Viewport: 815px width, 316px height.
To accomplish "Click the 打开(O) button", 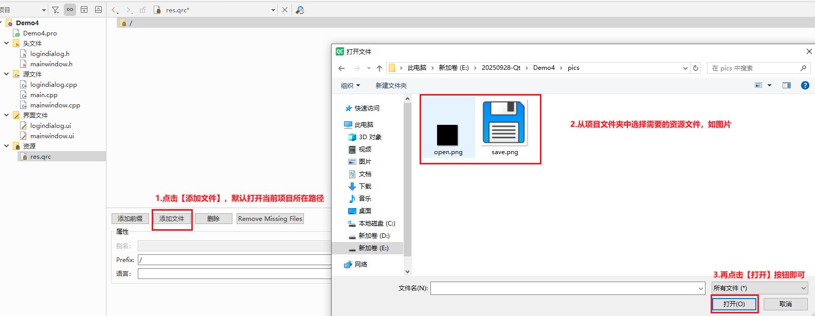I will point(734,304).
